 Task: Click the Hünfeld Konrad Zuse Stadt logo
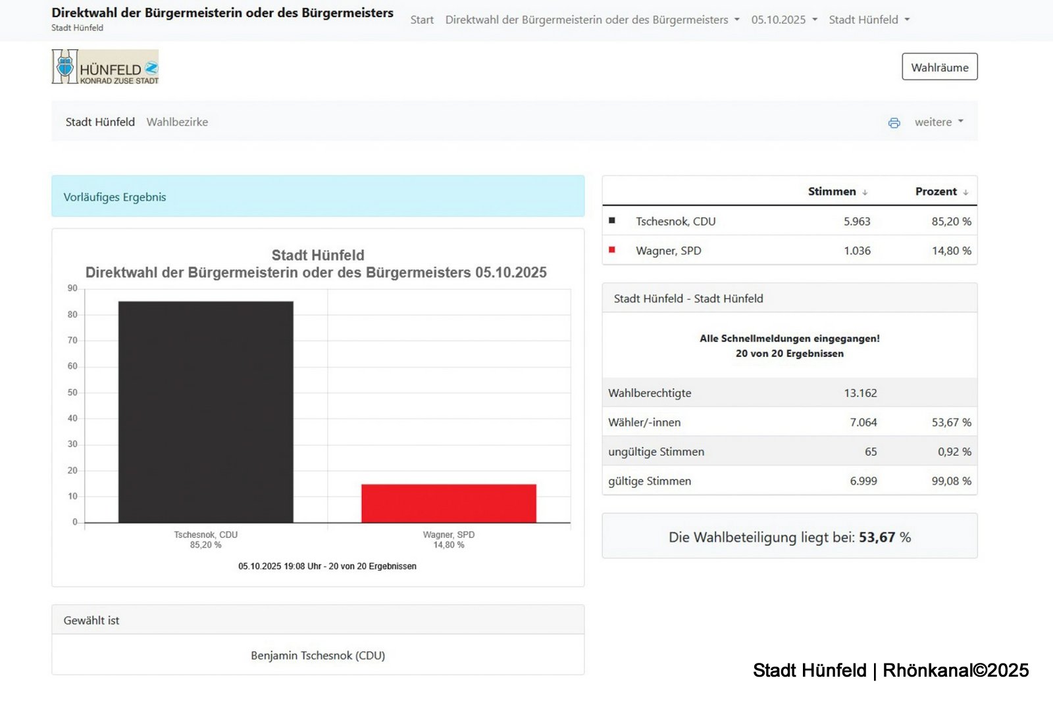[105, 67]
